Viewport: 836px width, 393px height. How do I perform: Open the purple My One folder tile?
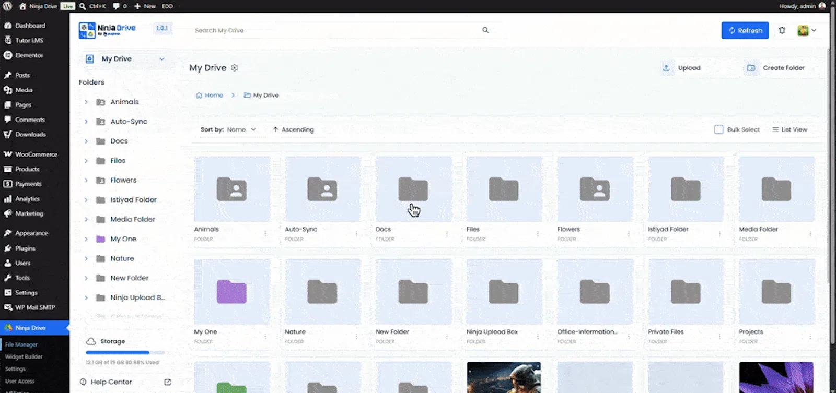[x=232, y=292]
